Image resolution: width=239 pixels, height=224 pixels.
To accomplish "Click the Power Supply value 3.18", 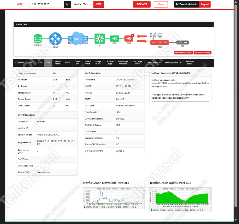I will pos(55,99).
